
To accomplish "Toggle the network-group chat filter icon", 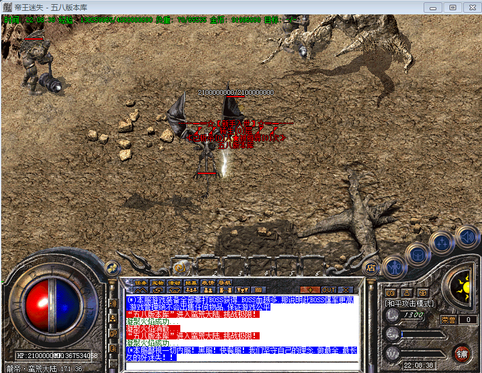I will click(113, 318).
